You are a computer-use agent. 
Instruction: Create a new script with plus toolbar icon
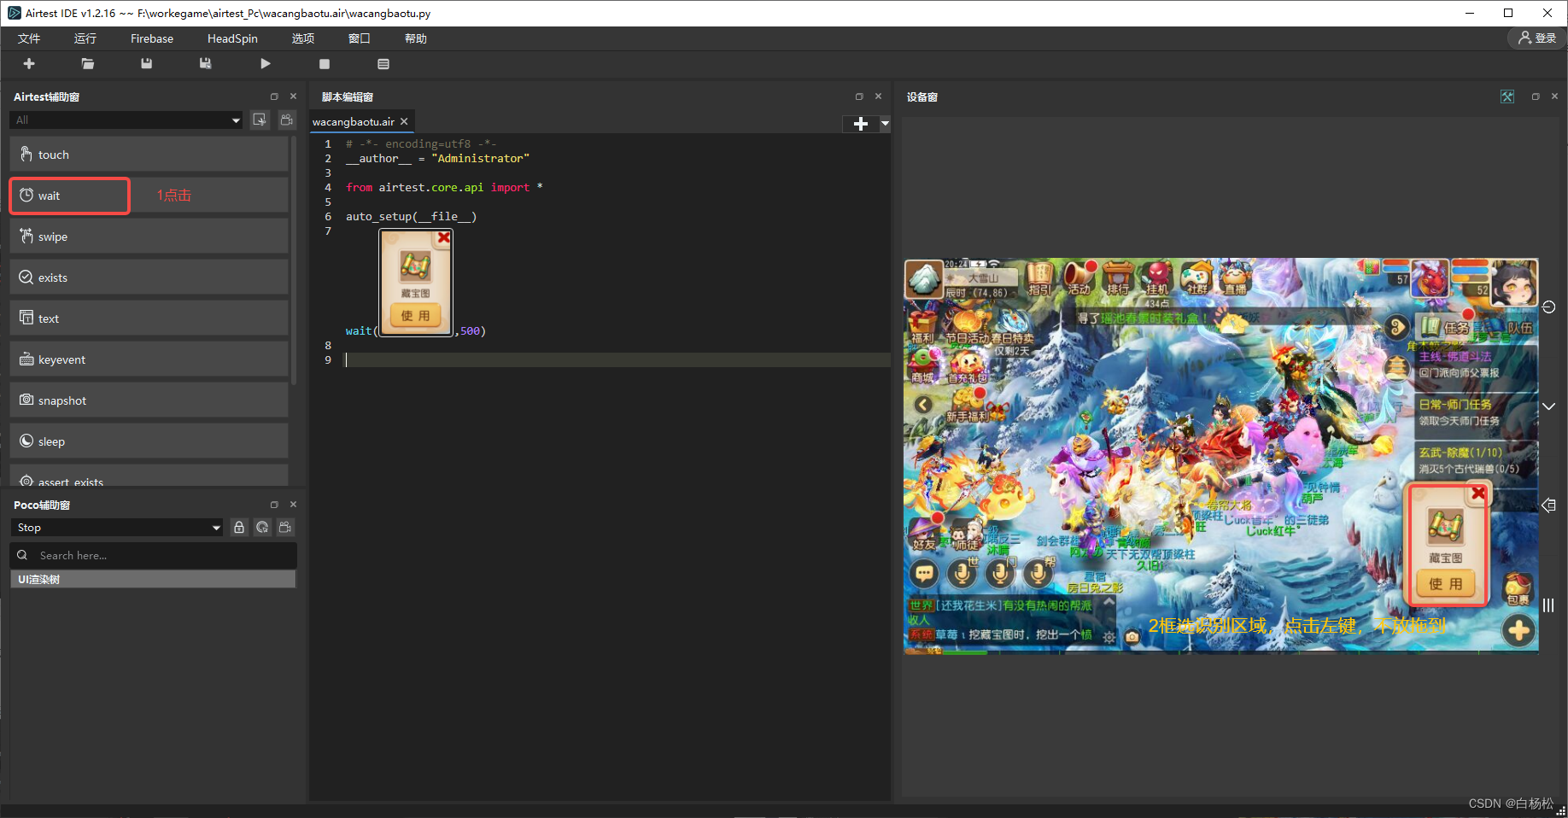(x=29, y=64)
